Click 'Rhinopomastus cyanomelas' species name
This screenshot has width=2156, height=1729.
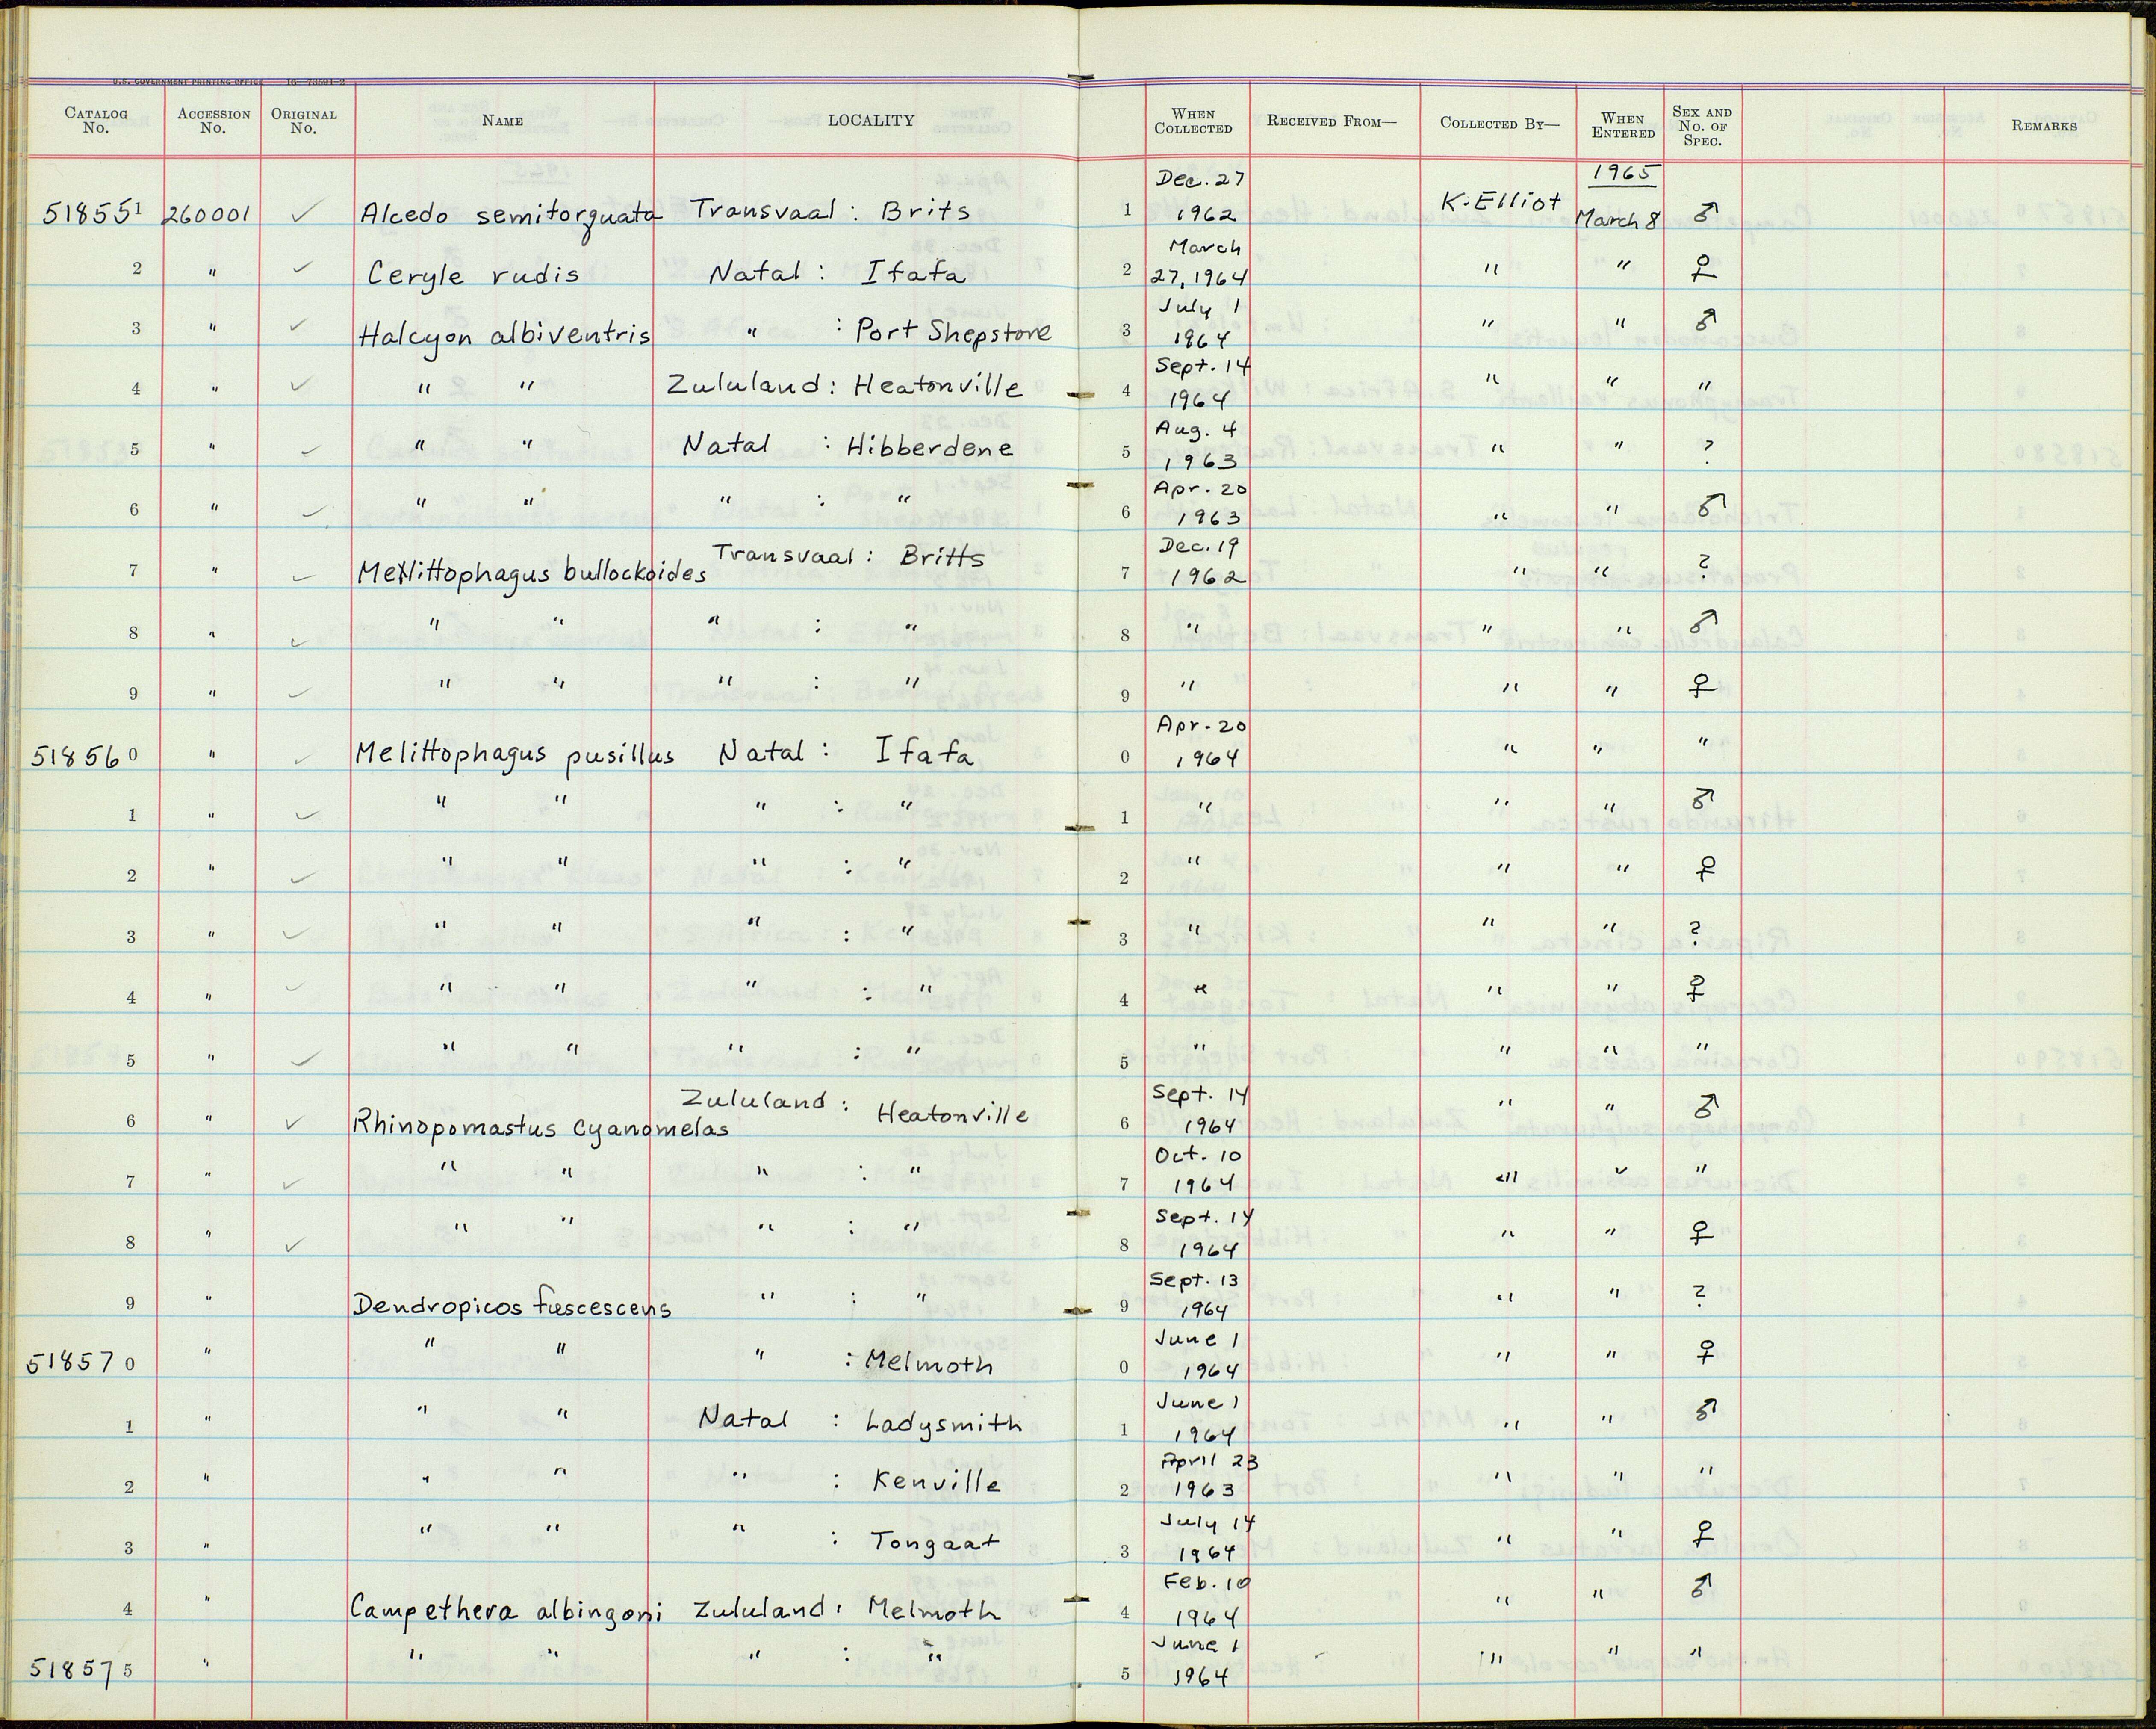tap(540, 1128)
